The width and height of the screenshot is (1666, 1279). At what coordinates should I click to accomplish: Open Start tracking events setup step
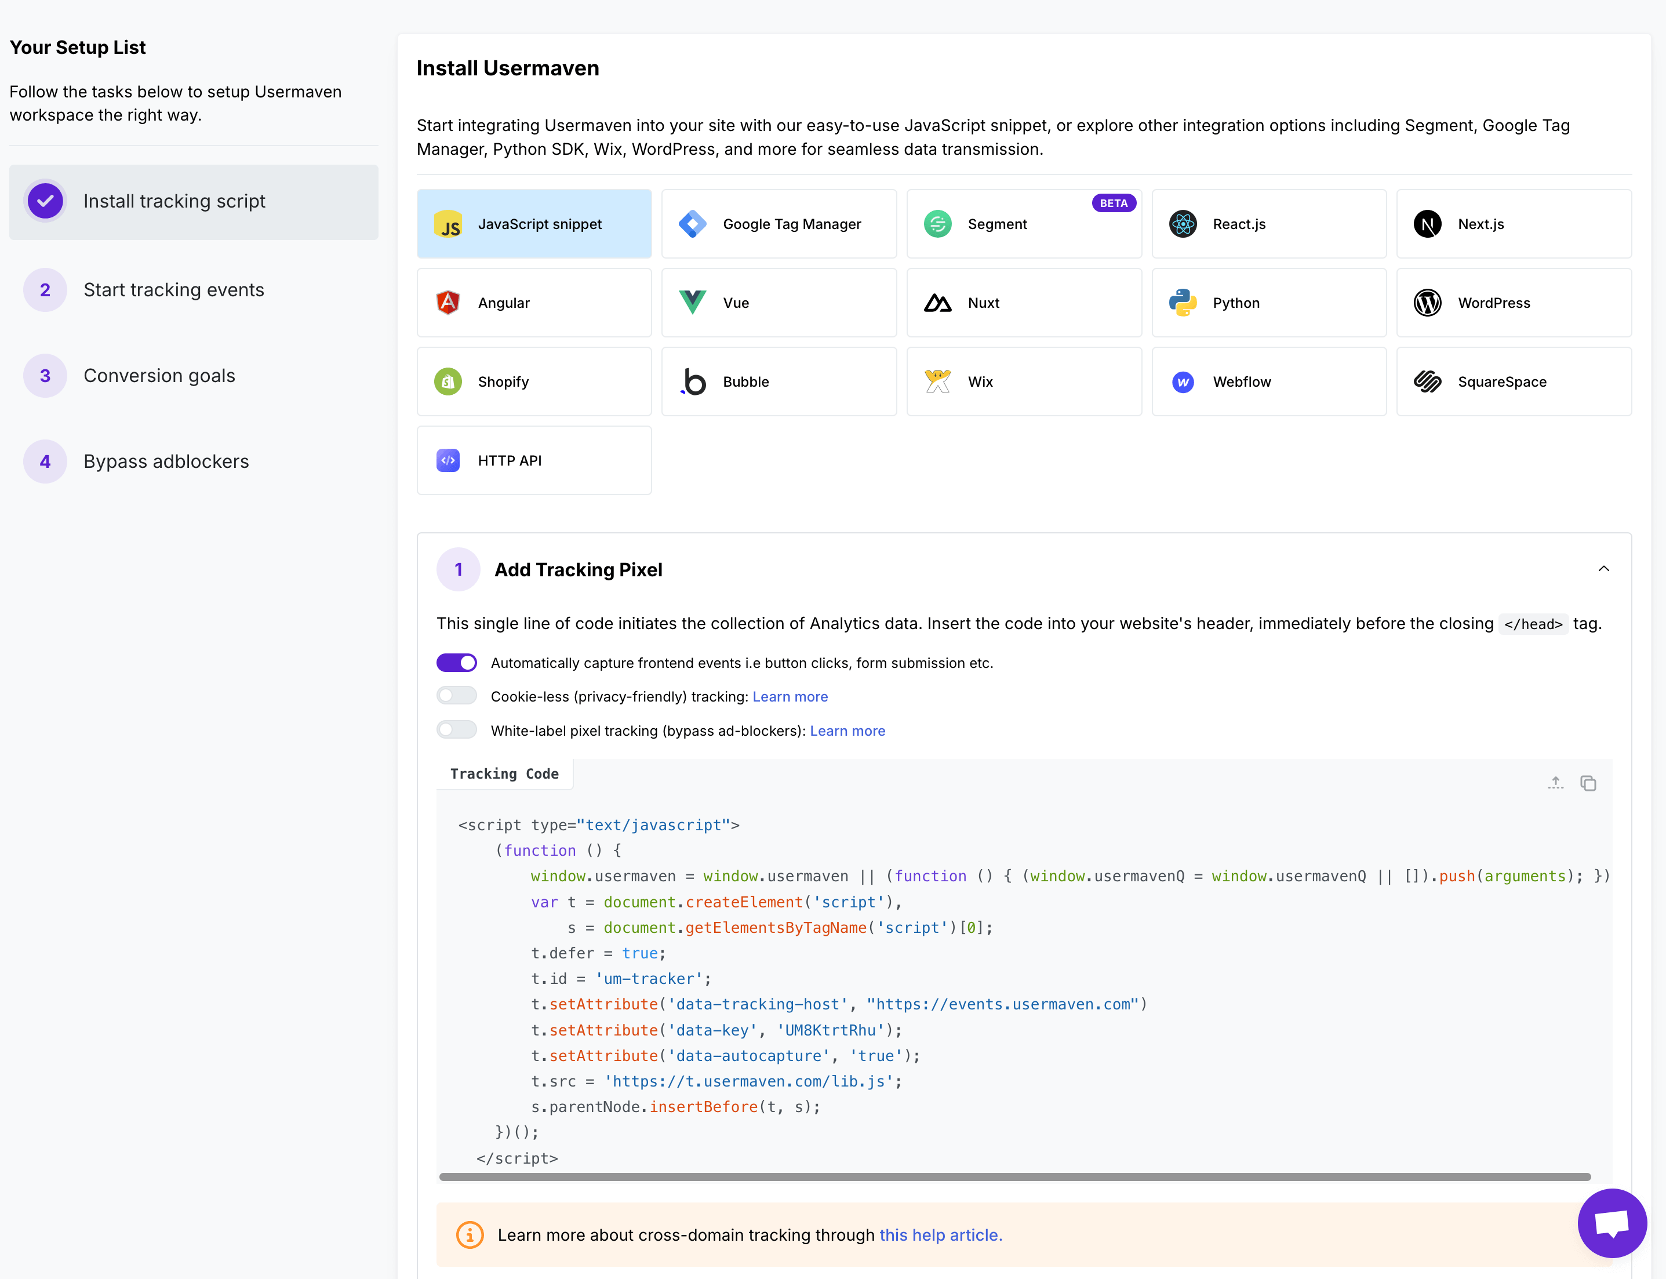(173, 290)
